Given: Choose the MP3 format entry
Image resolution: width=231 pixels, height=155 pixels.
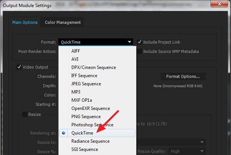Looking at the screenshot, I should [76, 92].
